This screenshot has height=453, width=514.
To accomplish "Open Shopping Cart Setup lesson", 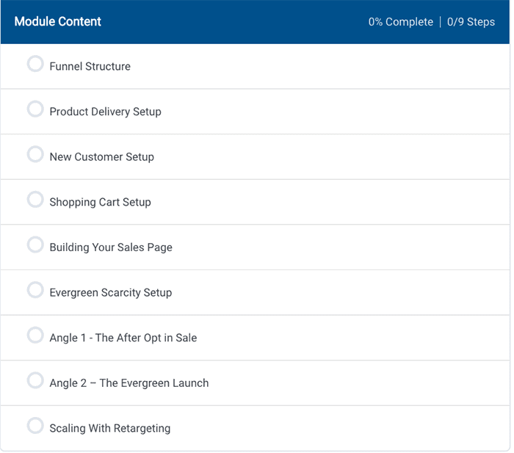I will [x=100, y=202].
